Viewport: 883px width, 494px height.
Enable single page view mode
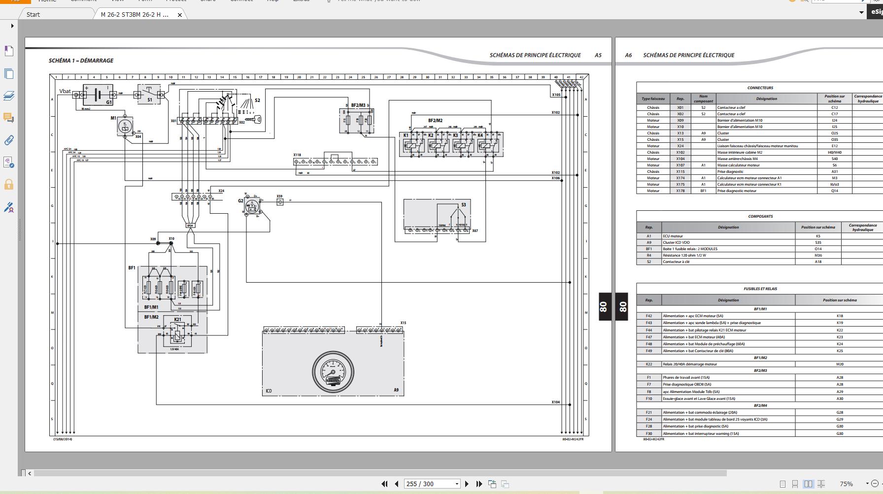click(782, 484)
